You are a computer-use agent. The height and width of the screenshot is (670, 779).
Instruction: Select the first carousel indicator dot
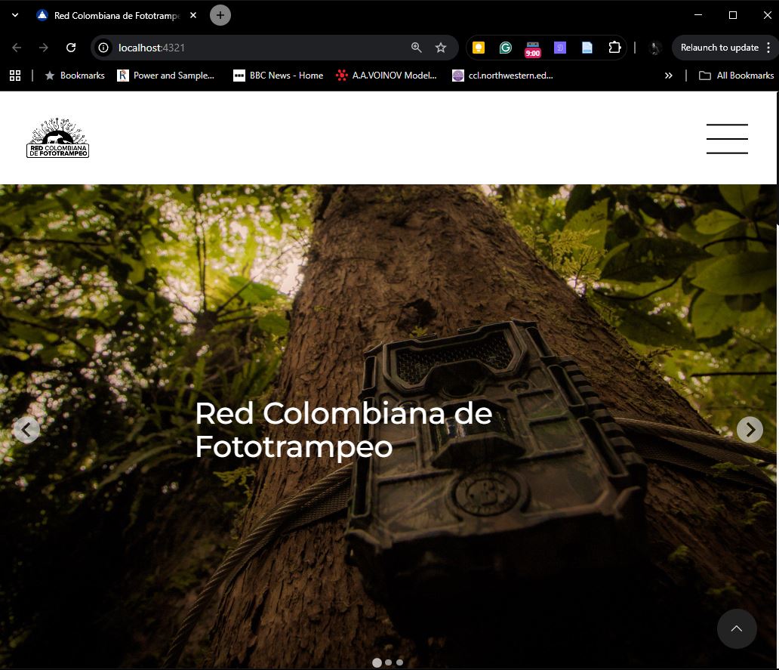click(x=377, y=662)
